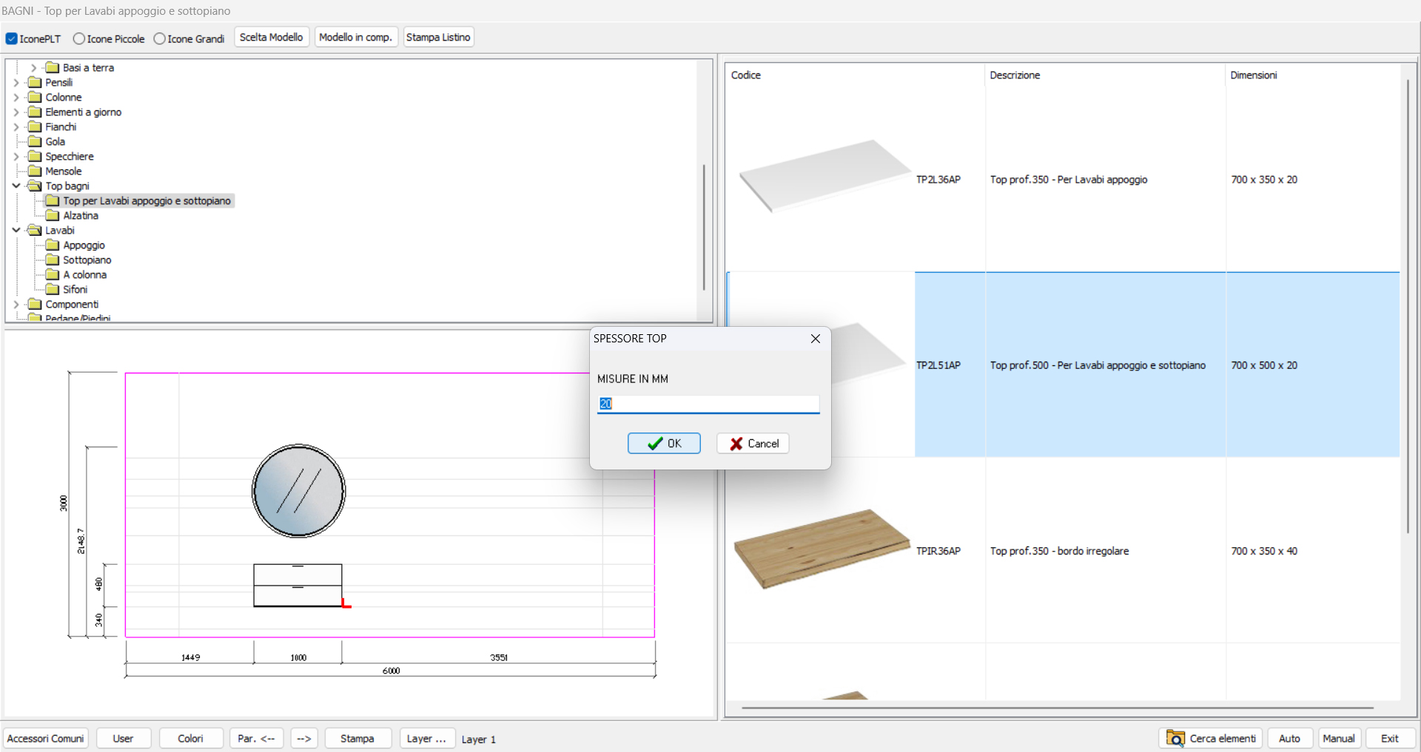Click the catalog horizontal scrollbar

(1057, 708)
